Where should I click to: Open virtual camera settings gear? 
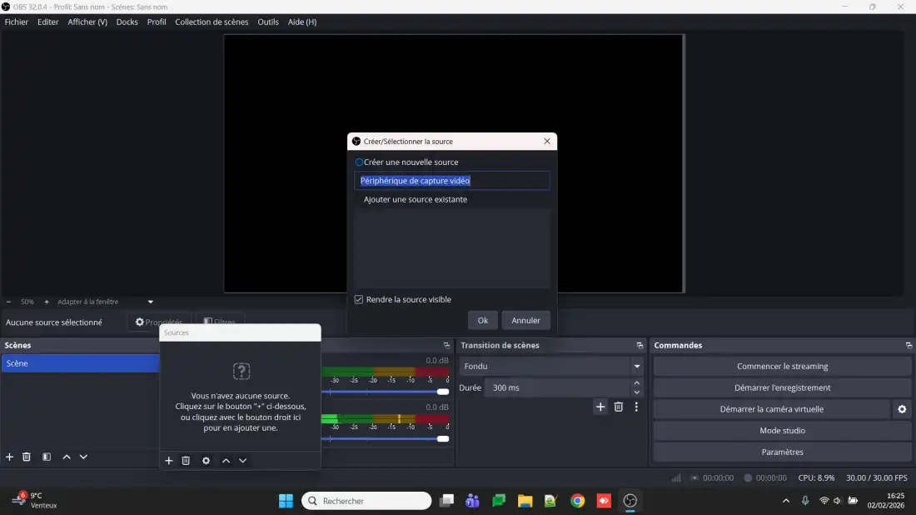coord(902,409)
